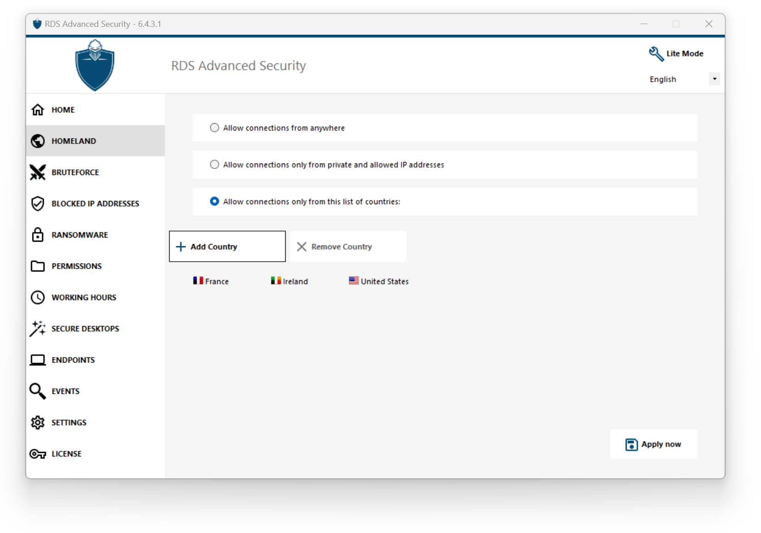Switch to Lite Mode text
The image size is (761, 533).
tap(685, 54)
